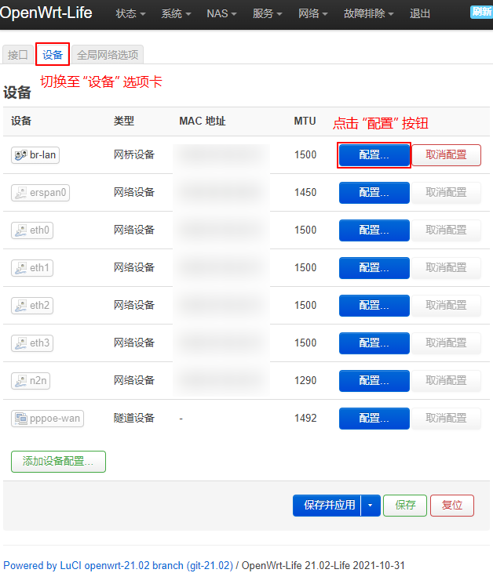Click the eth3 device badge

pyautogui.click(x=32, y=343)
